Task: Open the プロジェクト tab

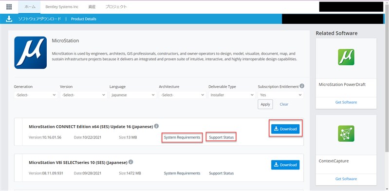Action: click(x=116, y=7)
